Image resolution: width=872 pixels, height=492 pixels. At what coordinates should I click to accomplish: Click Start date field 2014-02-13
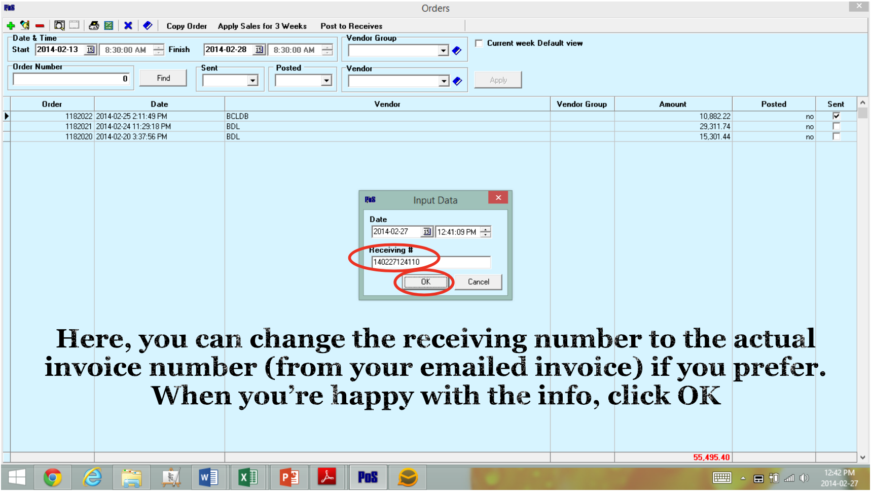tap(60, 50)
